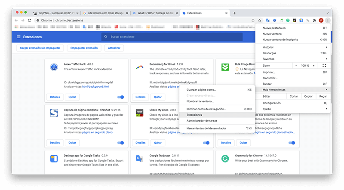
Task: Click Copiar in the Editar row
Action: pos(308,96)
